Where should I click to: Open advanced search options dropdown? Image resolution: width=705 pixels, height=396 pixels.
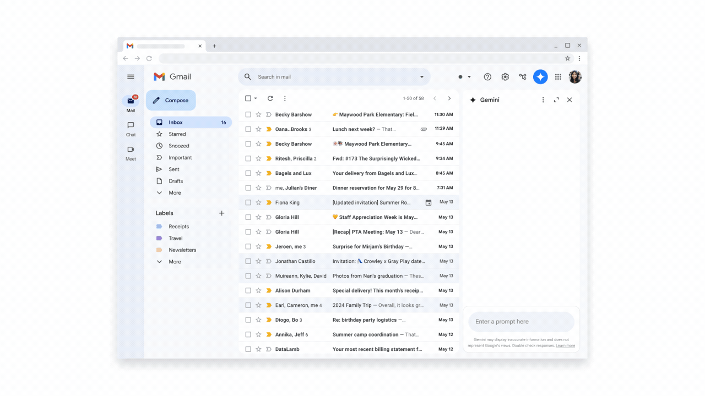coord(421,76)
